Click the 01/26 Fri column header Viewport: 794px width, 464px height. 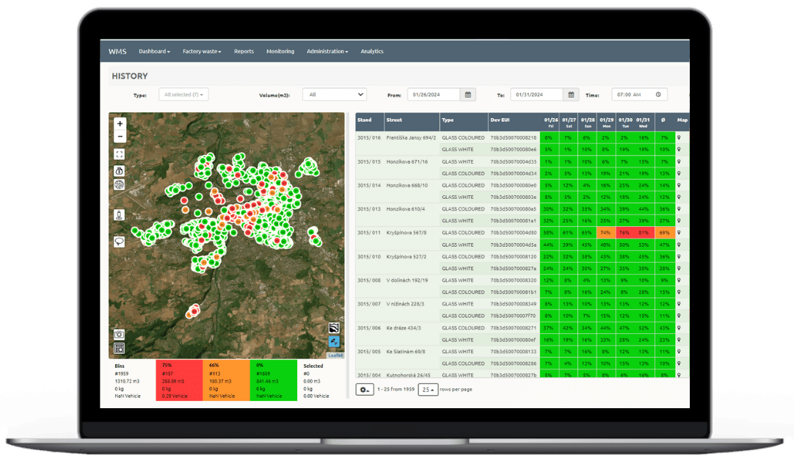tap(550, 122)
